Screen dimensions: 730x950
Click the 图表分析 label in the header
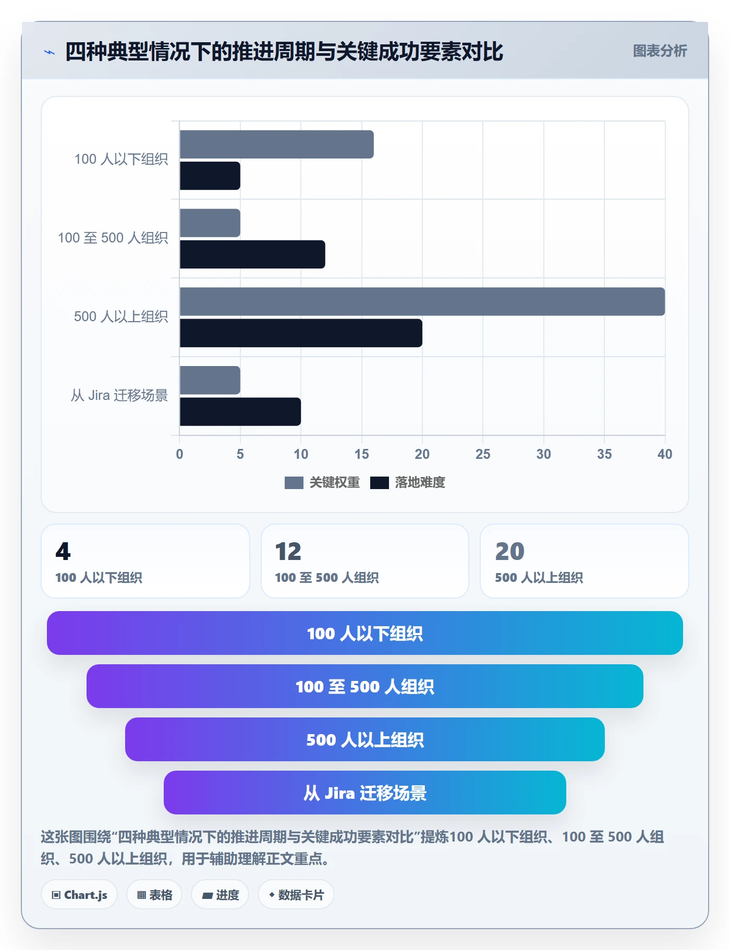pos(660,51)
